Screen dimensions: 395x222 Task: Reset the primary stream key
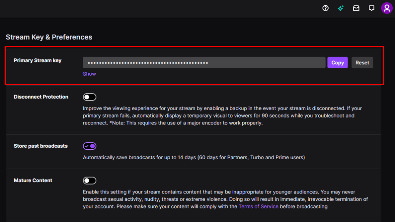coord(362,62)
